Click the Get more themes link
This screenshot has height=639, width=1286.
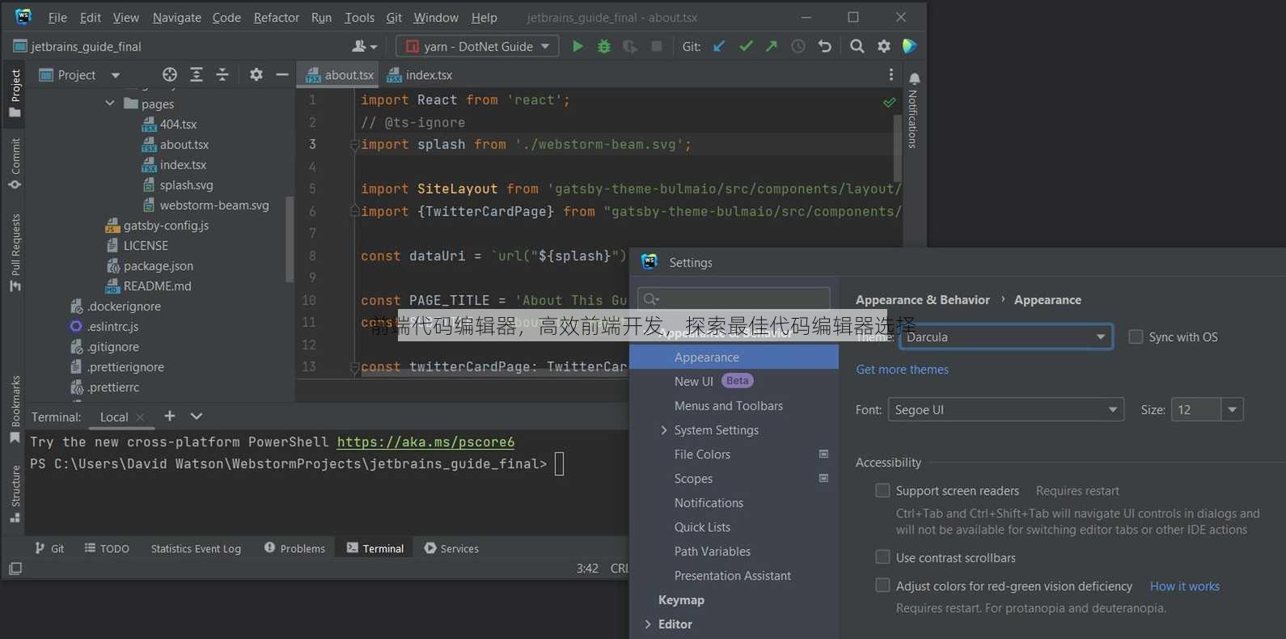point(902,370)
